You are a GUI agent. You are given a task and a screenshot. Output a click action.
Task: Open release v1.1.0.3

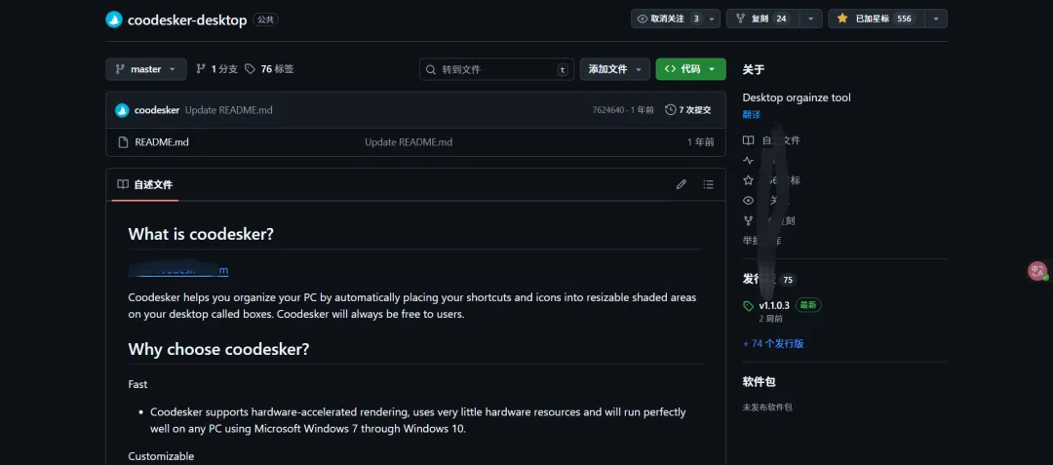pyautogui.click(x=773, y=305)
